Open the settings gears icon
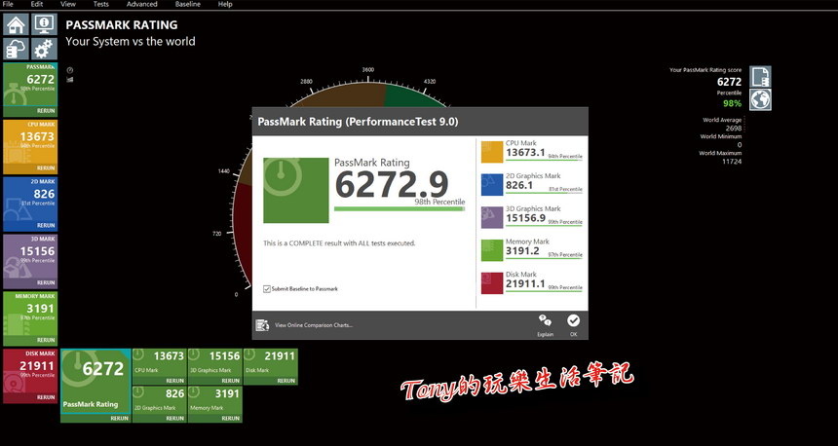 point(44,49)
